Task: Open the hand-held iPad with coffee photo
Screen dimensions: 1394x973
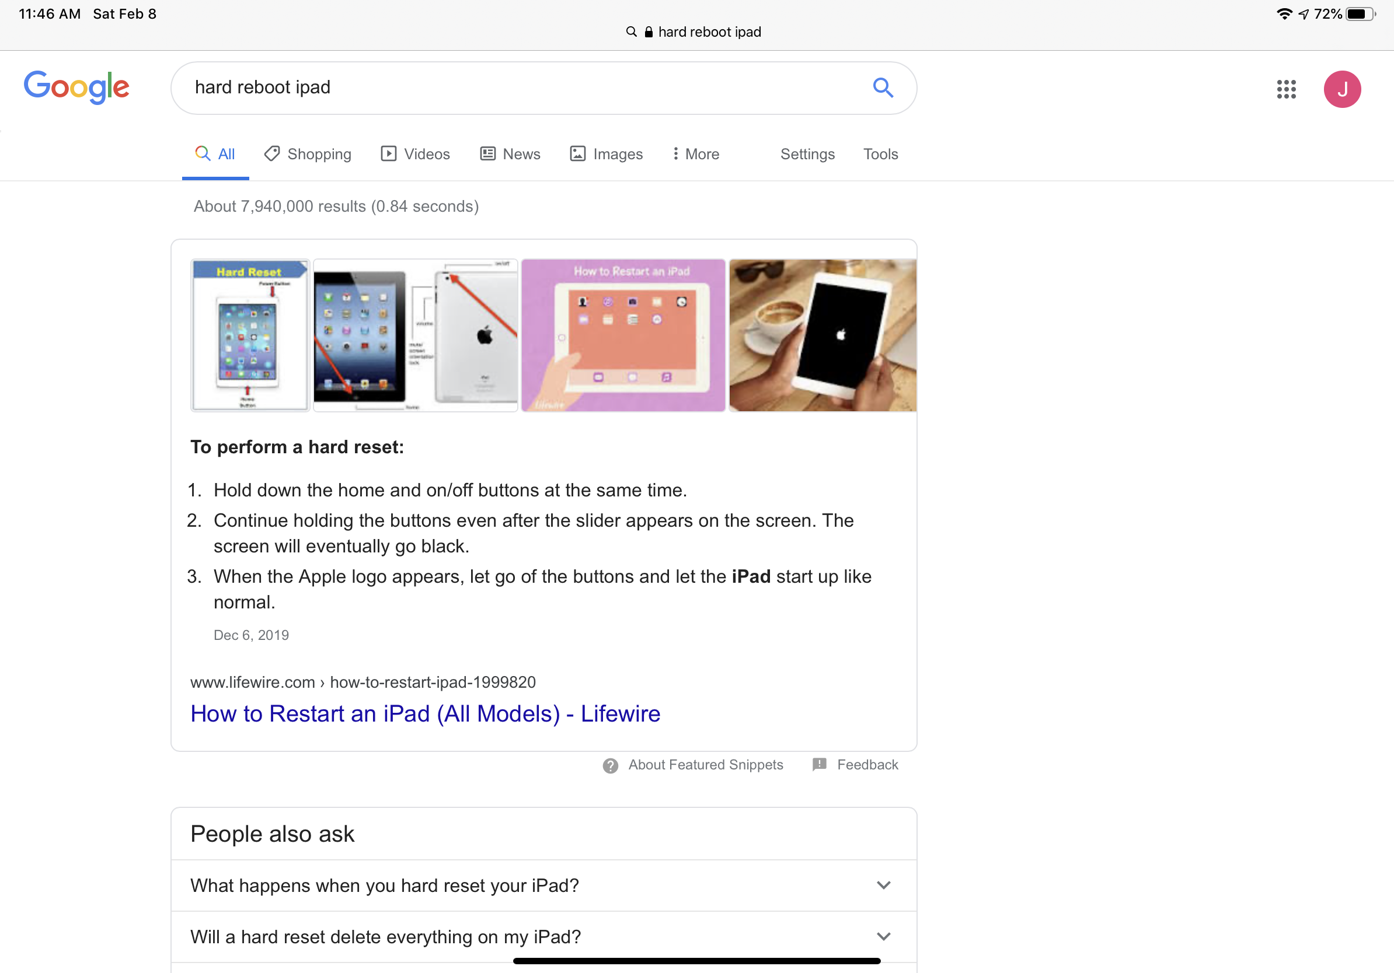Action: [823, 335]
